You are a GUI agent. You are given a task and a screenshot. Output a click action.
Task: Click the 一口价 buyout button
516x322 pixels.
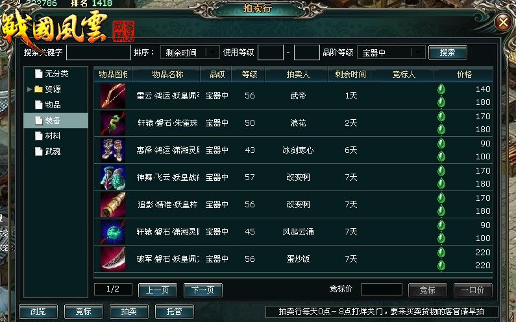(x=473, y=290)
